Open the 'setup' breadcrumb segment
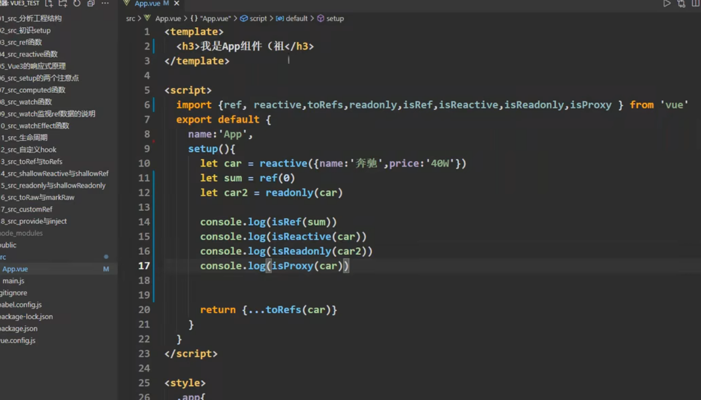 (x=335, y=18)
